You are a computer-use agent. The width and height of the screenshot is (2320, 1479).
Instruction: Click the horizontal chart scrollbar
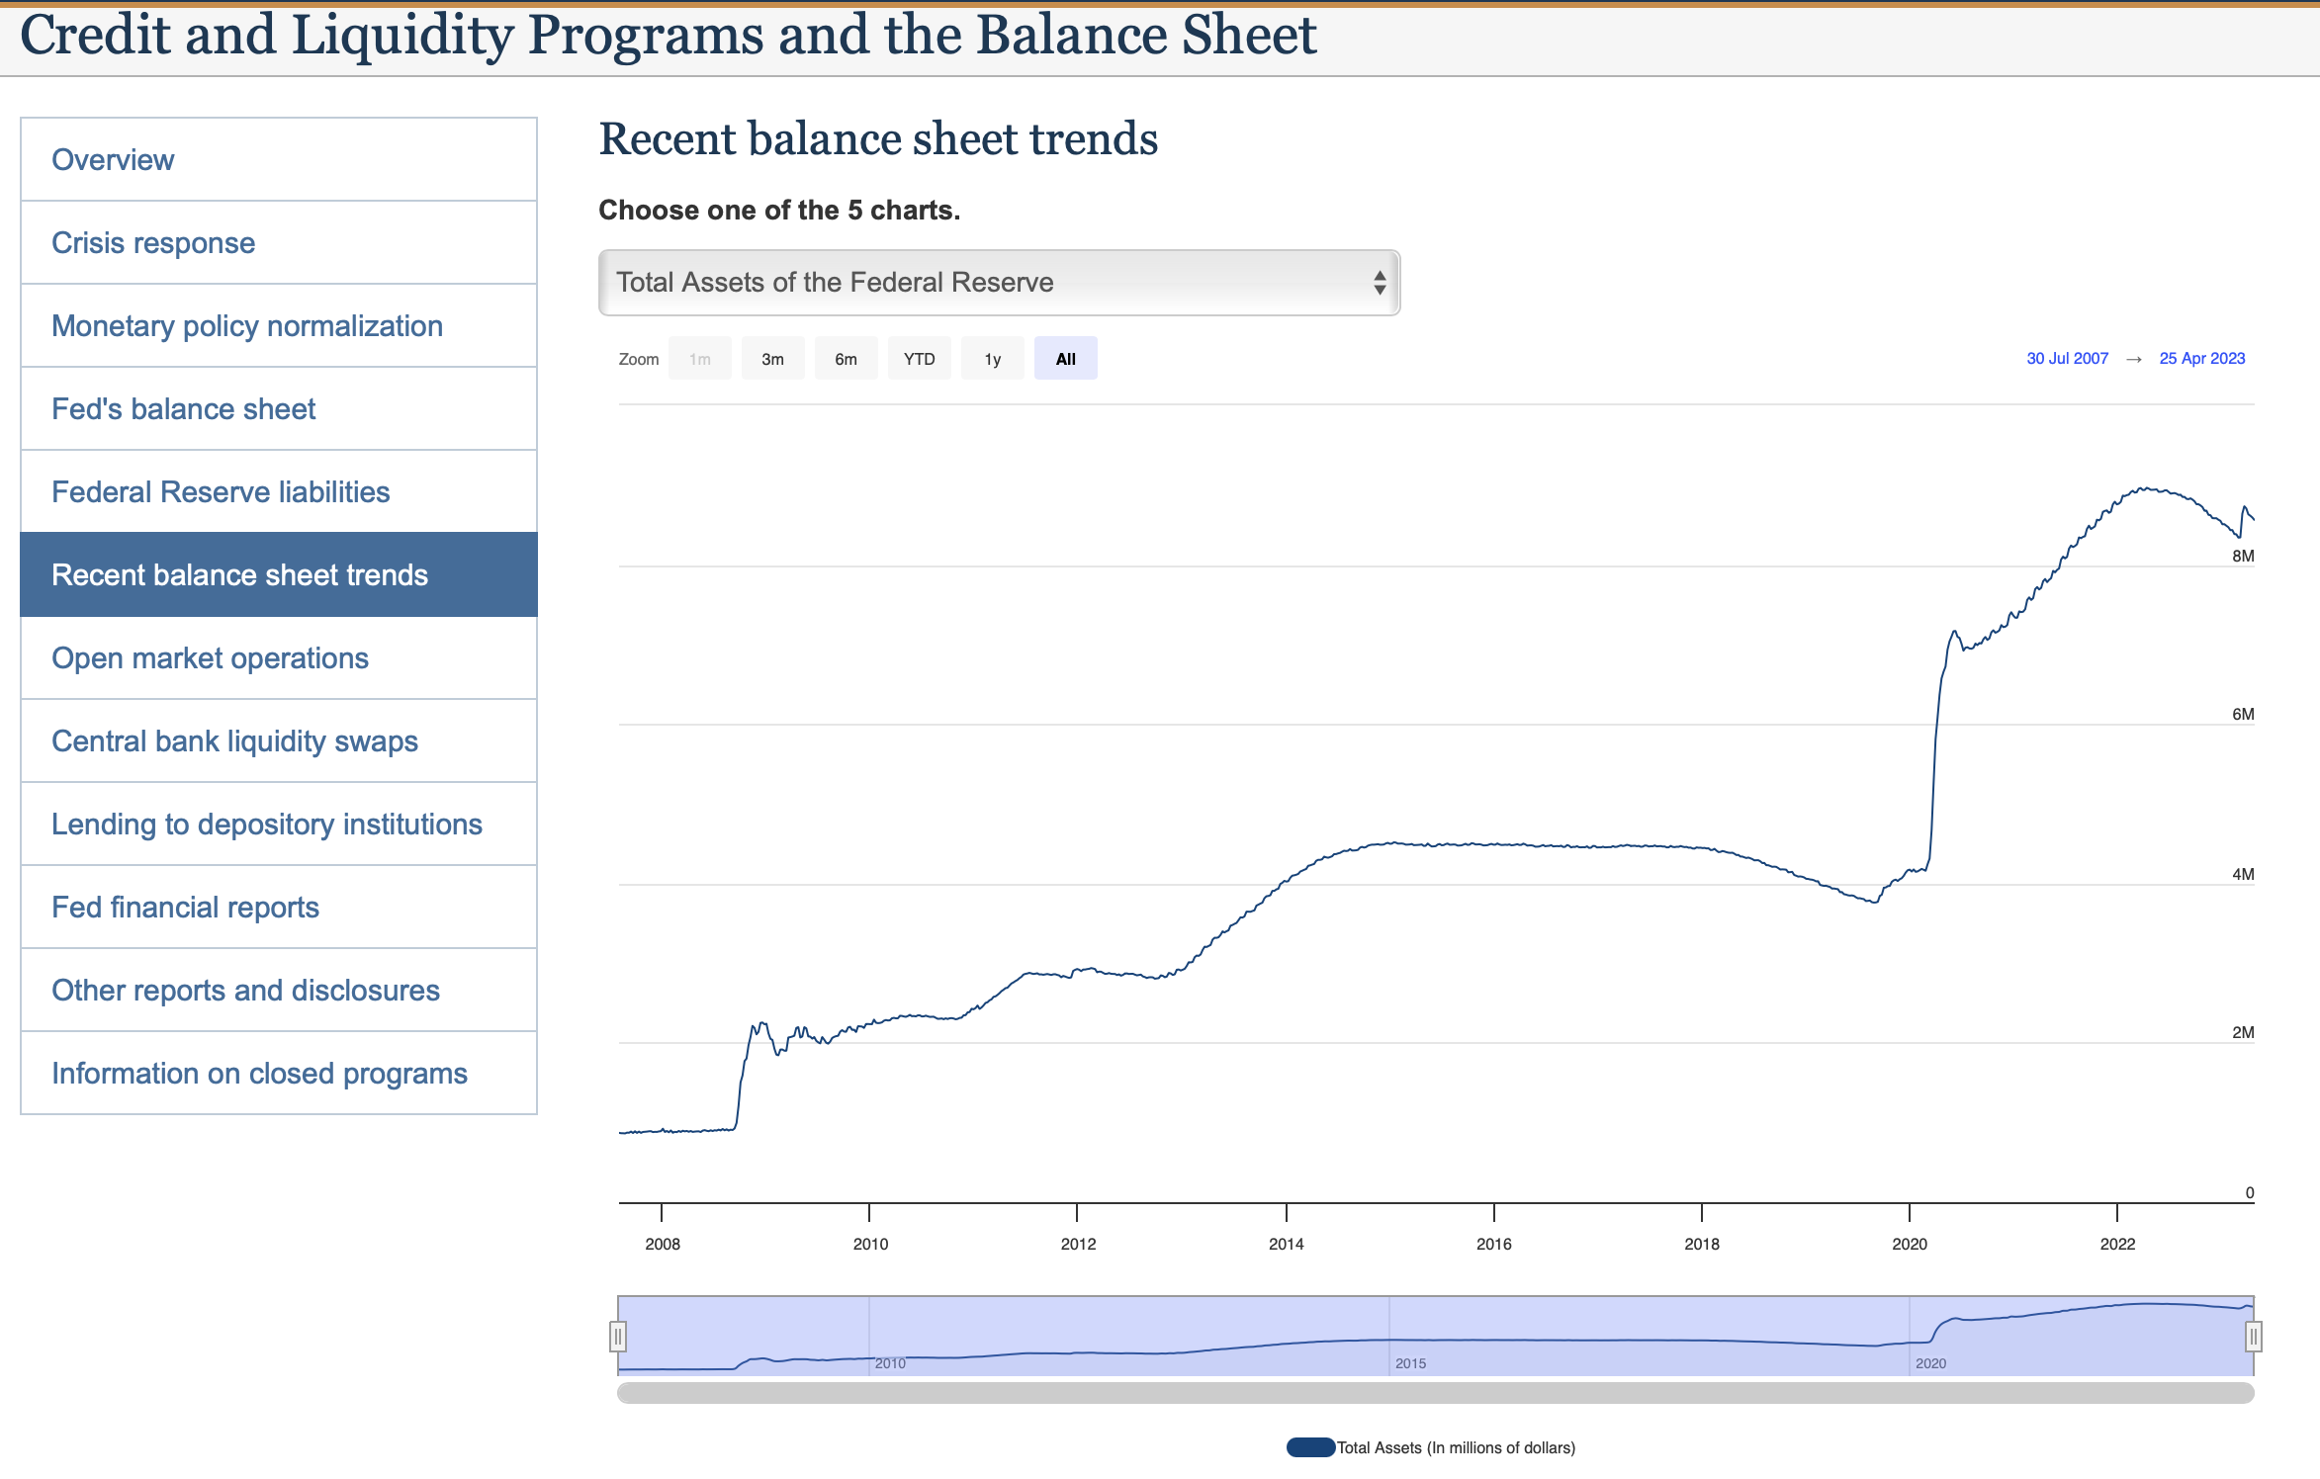tap(1434, 1393)
